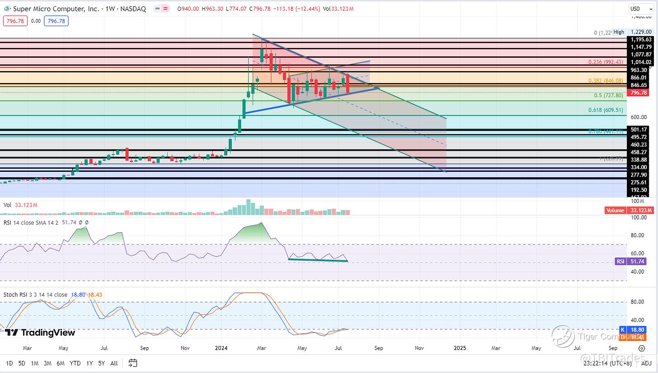Open the Go to date calendar icon
This screenshot has width=658, height=373.
pyautogui.click(x=133, y=363)
